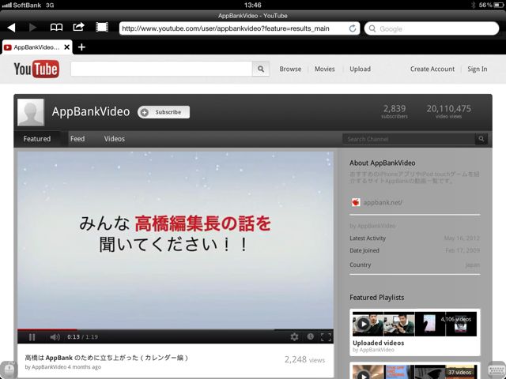Viewport: 506px width, 379px height.
Task: Open the appbank.net/ website link
Action: click(x=383, y=202)
